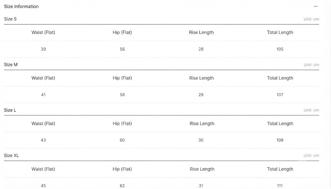Click the Size Information heading
The height and width of the screenshot is (189, 331).
(x=21, y=6)
